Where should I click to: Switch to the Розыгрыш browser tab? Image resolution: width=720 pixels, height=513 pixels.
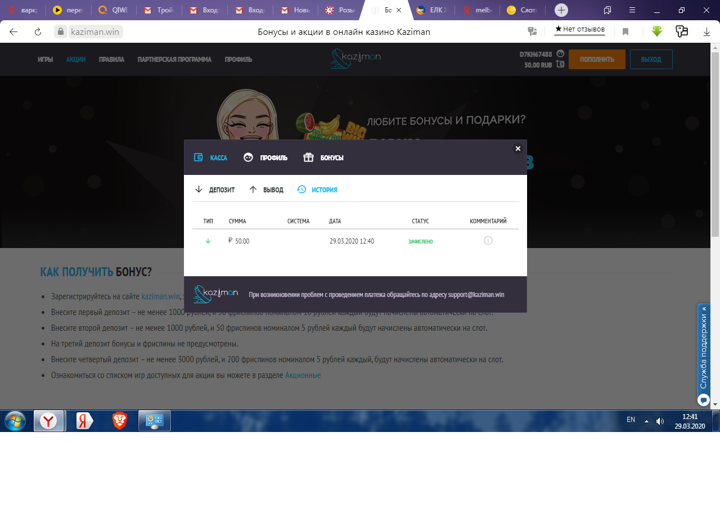click(x=341, y=10)
